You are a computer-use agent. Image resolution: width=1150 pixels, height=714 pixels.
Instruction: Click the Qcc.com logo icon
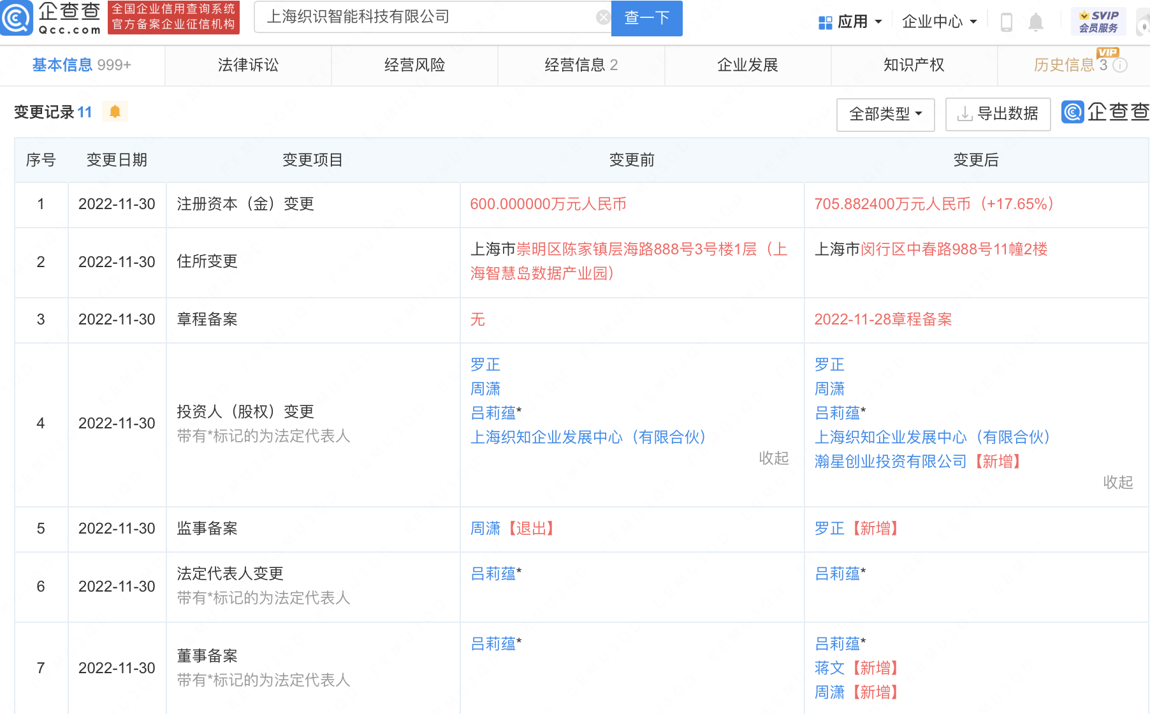pyautogui.click(x=17, y=18)
